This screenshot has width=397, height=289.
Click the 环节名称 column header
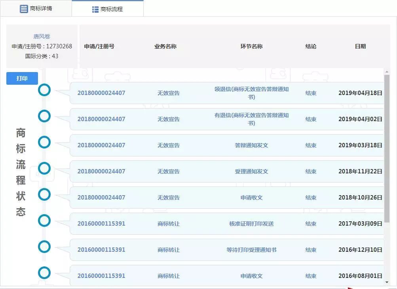[251, 46]
